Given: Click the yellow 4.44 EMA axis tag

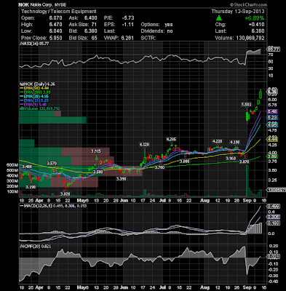Looking at the screenshot, I should pyautogui.click(x=272, y=139).
